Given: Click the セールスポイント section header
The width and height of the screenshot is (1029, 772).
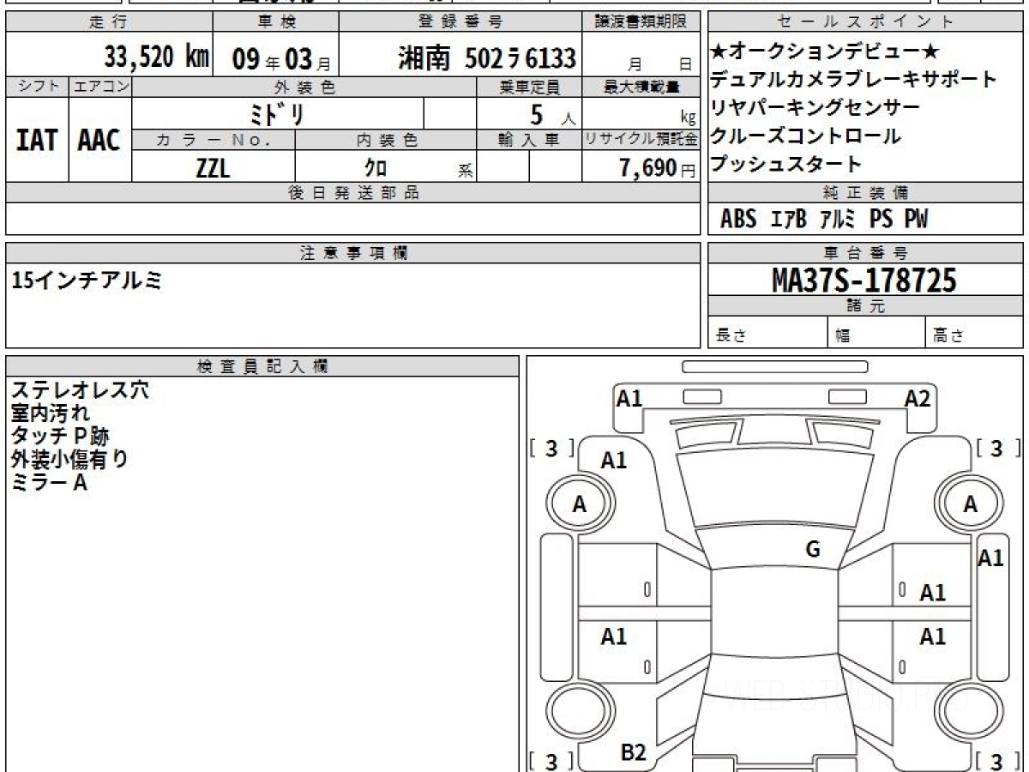Looking at the screenshot, I should coord(865,22).
